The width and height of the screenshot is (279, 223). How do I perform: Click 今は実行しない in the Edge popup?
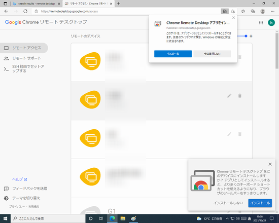[x=212, y=54]
